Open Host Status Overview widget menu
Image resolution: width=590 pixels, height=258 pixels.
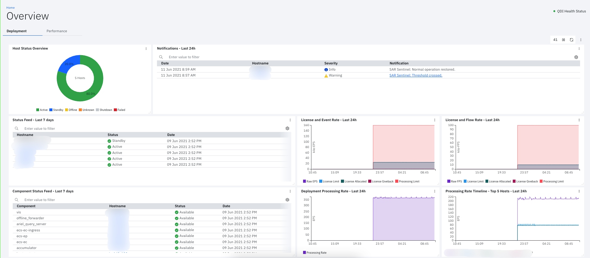[146, 49]
